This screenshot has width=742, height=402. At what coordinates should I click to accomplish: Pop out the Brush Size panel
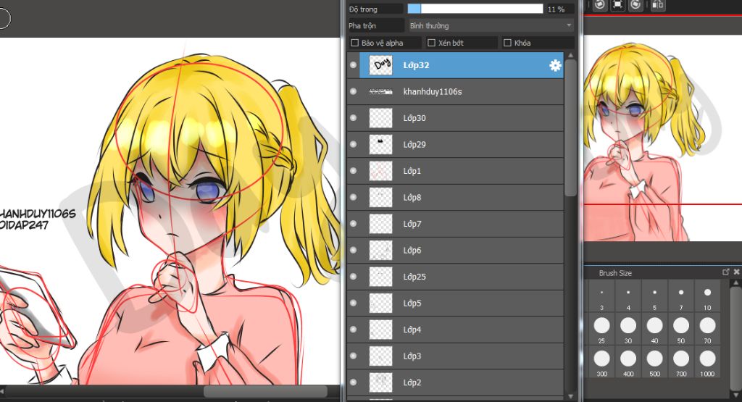click(725, 272)
